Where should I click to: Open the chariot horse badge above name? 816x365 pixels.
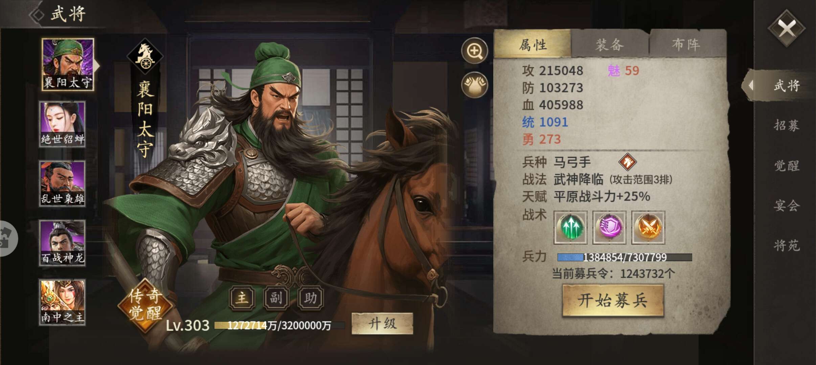pyautogui.click(x=145, y=56)
